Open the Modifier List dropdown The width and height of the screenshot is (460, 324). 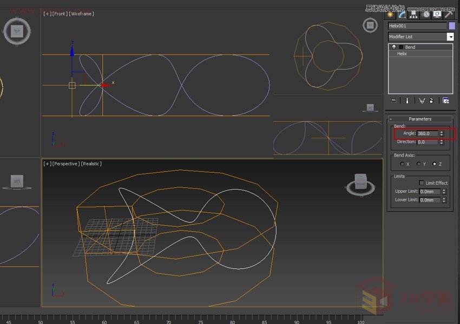(x=450, y=37)
